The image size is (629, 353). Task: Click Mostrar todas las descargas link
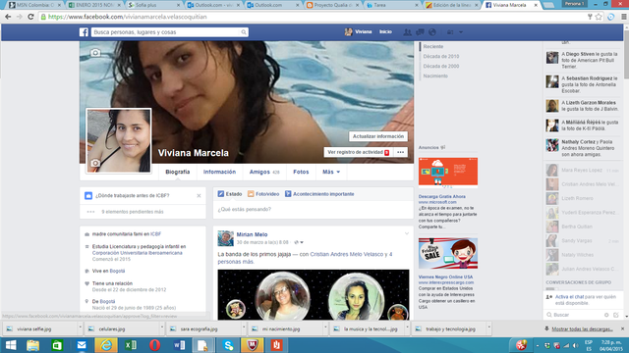click(582, 329)
